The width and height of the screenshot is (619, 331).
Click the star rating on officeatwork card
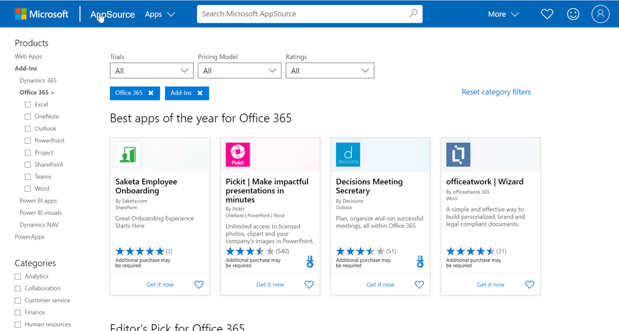470,251
